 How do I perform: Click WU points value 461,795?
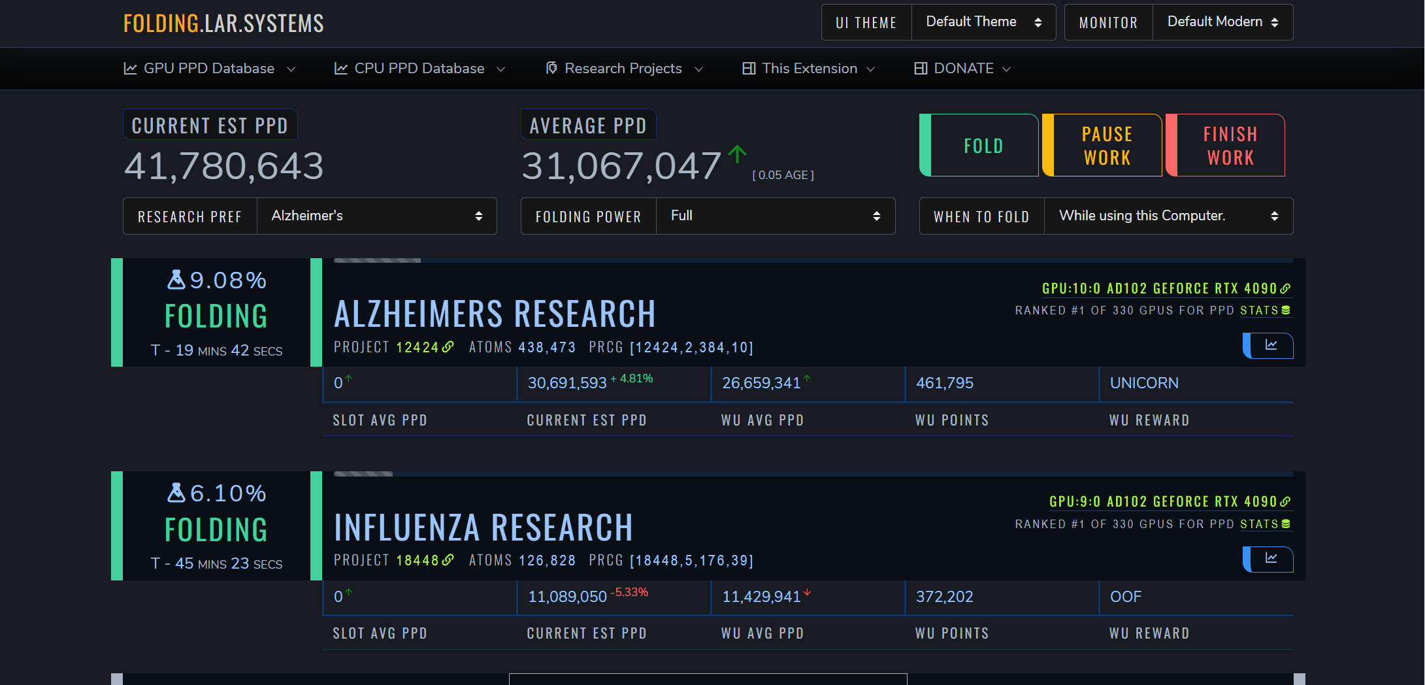(945, 383)
